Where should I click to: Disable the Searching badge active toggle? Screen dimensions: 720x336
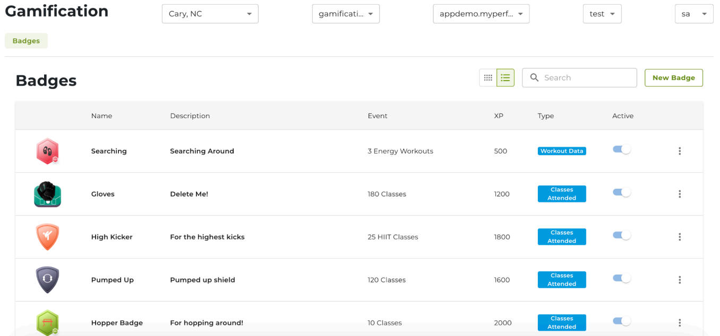[621, 150]
